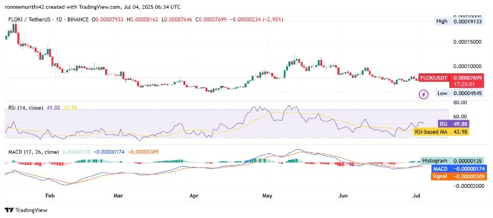493x218 pixels.
Task: Click the RSI MA value 43.98 in legend
Action: coord(70,108)
